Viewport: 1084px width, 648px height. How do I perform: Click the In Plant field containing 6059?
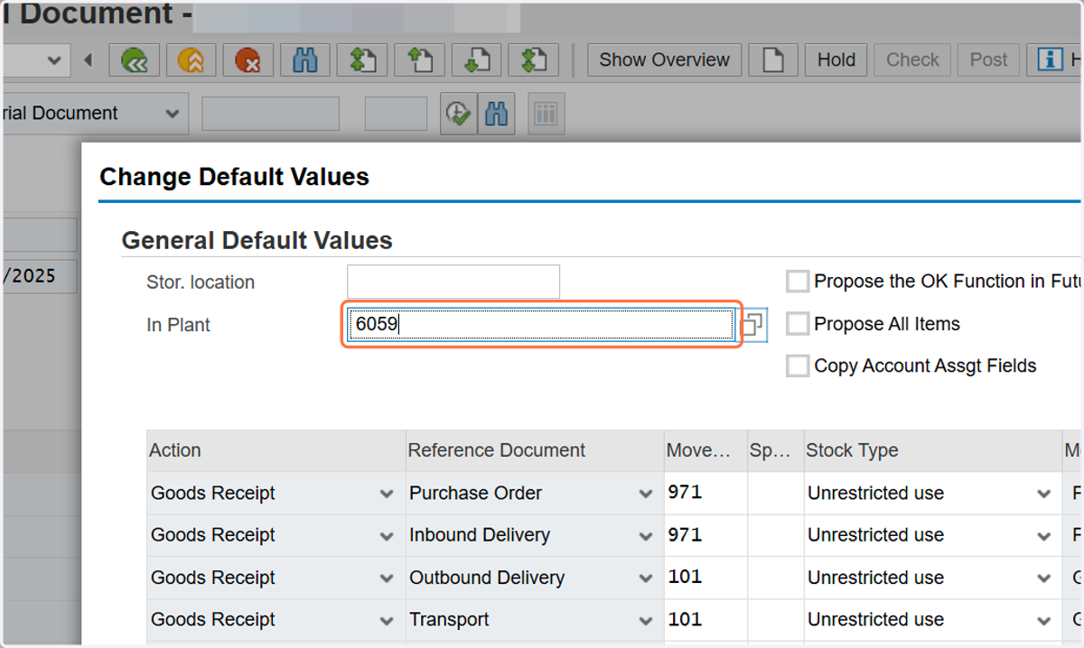click(541, 325)
